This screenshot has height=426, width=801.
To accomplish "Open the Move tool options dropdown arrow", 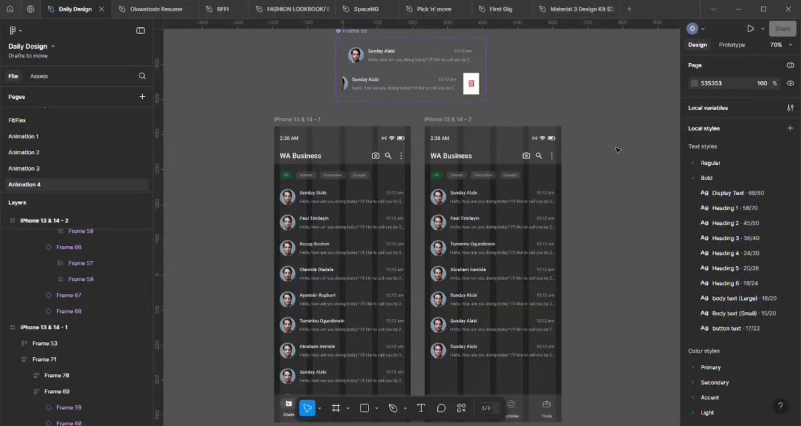I will tap(319, 408).
